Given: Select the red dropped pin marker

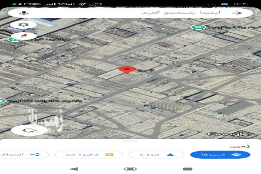Looking at the screenshot, I should (x=127, y=70).
